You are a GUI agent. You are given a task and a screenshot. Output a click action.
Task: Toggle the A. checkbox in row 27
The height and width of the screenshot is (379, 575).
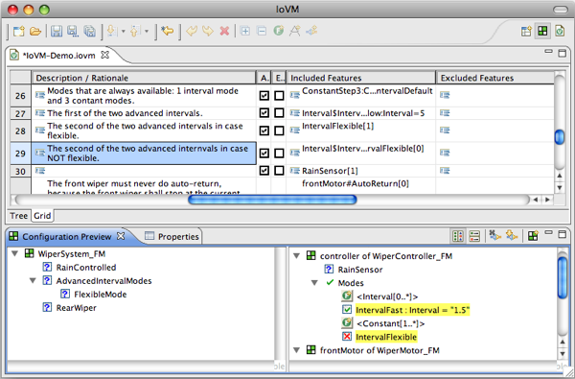click(264, 113)
